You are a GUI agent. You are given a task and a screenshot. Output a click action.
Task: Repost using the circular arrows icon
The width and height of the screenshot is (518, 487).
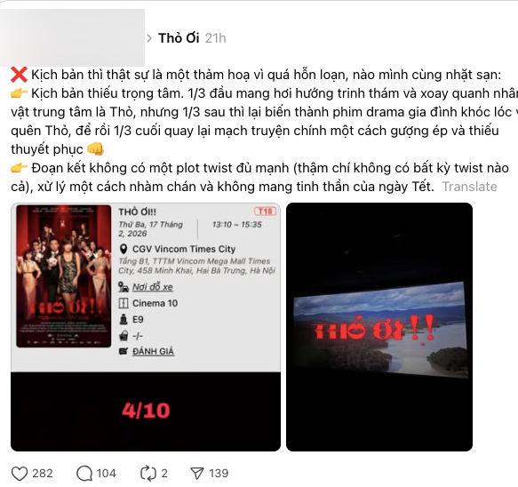tap(148, 473)
